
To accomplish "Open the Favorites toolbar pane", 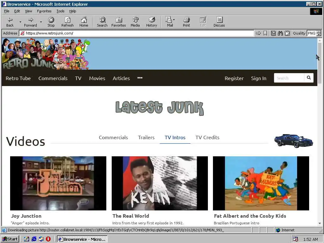I will pos(119,22).
